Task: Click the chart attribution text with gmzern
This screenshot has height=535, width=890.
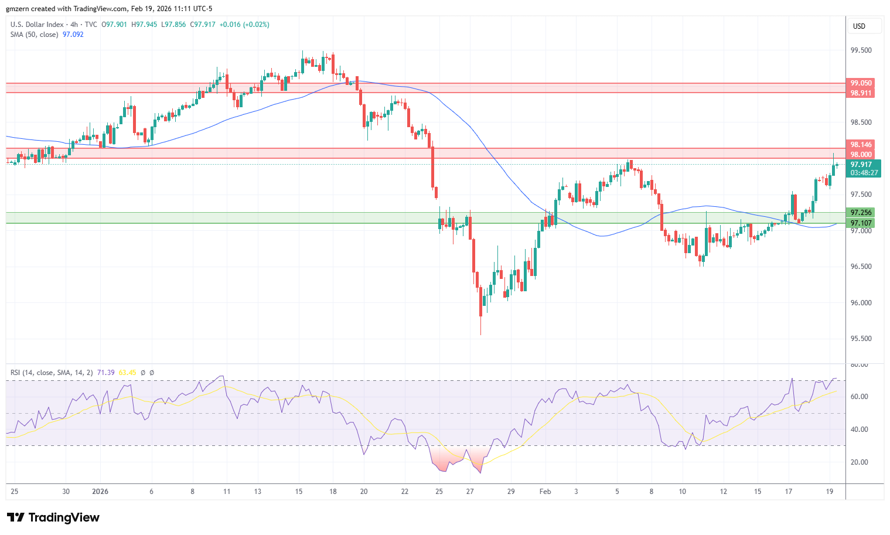Action: pyautogui.click(x=108, y=9)
